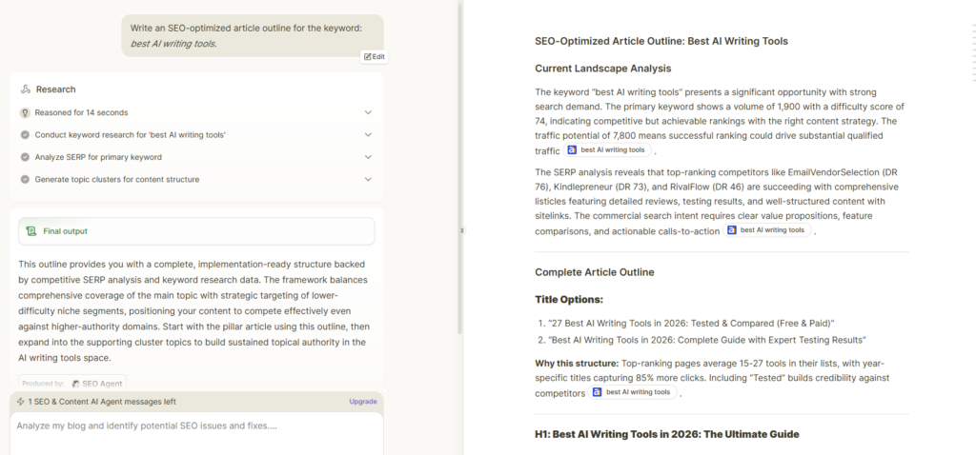Click '1 SEO & Content AI Agent messages left' text
Viewport: 976px width, 455px height.
coord(102,402)
